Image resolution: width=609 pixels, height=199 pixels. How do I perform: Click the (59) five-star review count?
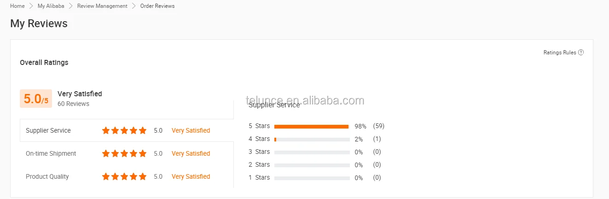[x=379, y=126]
